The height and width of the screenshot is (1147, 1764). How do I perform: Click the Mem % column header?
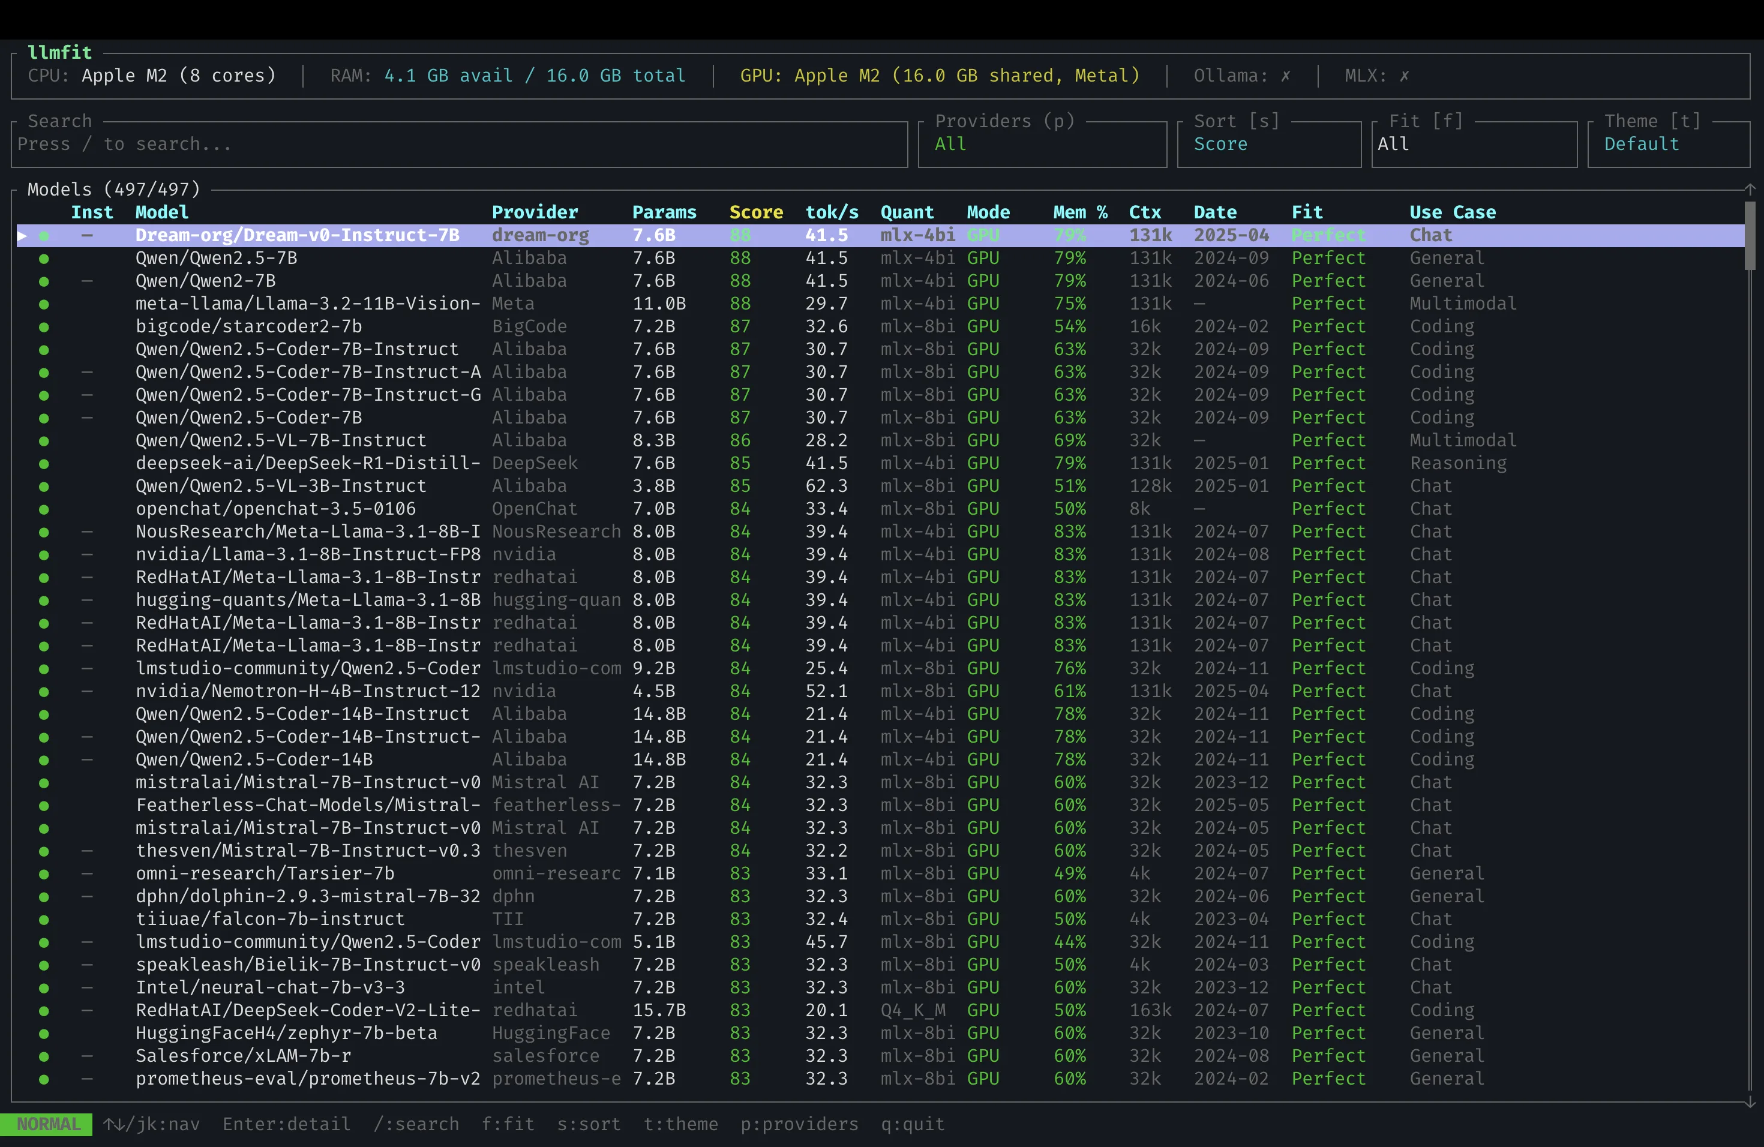pos(1080,212)
